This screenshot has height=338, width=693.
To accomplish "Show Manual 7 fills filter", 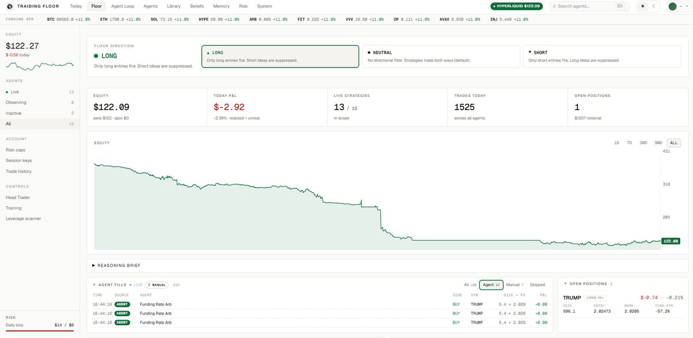I will (x=515, y=284).
